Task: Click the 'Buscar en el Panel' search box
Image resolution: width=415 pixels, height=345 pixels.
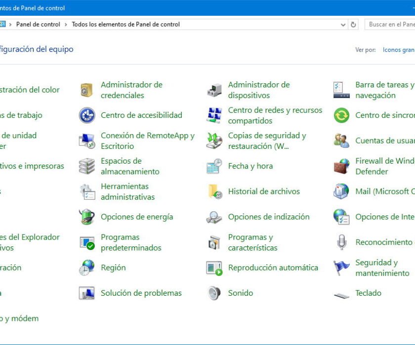Action: pos(390,24)
